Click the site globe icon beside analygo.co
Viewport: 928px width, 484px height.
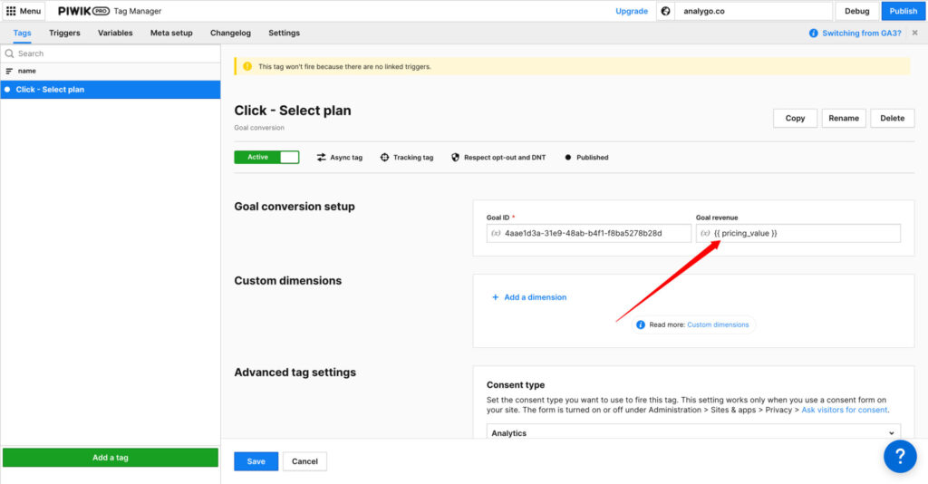click(665, 12)
